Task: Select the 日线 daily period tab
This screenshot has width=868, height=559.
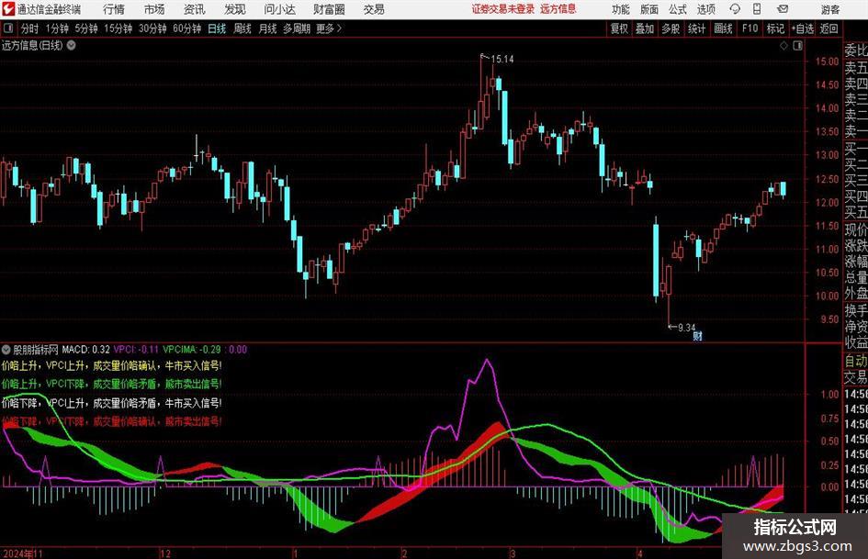Action: (217, 28)
